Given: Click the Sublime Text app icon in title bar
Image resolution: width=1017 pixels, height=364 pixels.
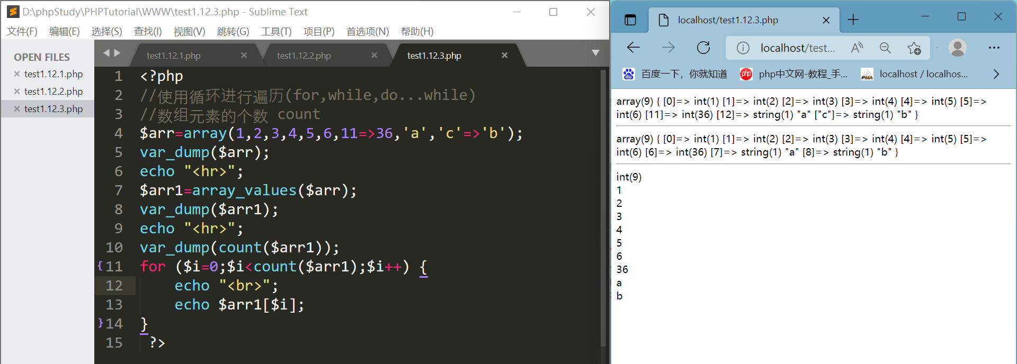Looking at the screenshot, I should point(13,12).
